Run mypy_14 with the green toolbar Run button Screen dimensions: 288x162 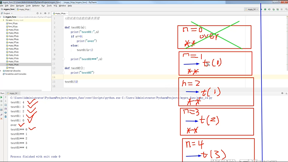pyautogui.click(x=261, y=9)
